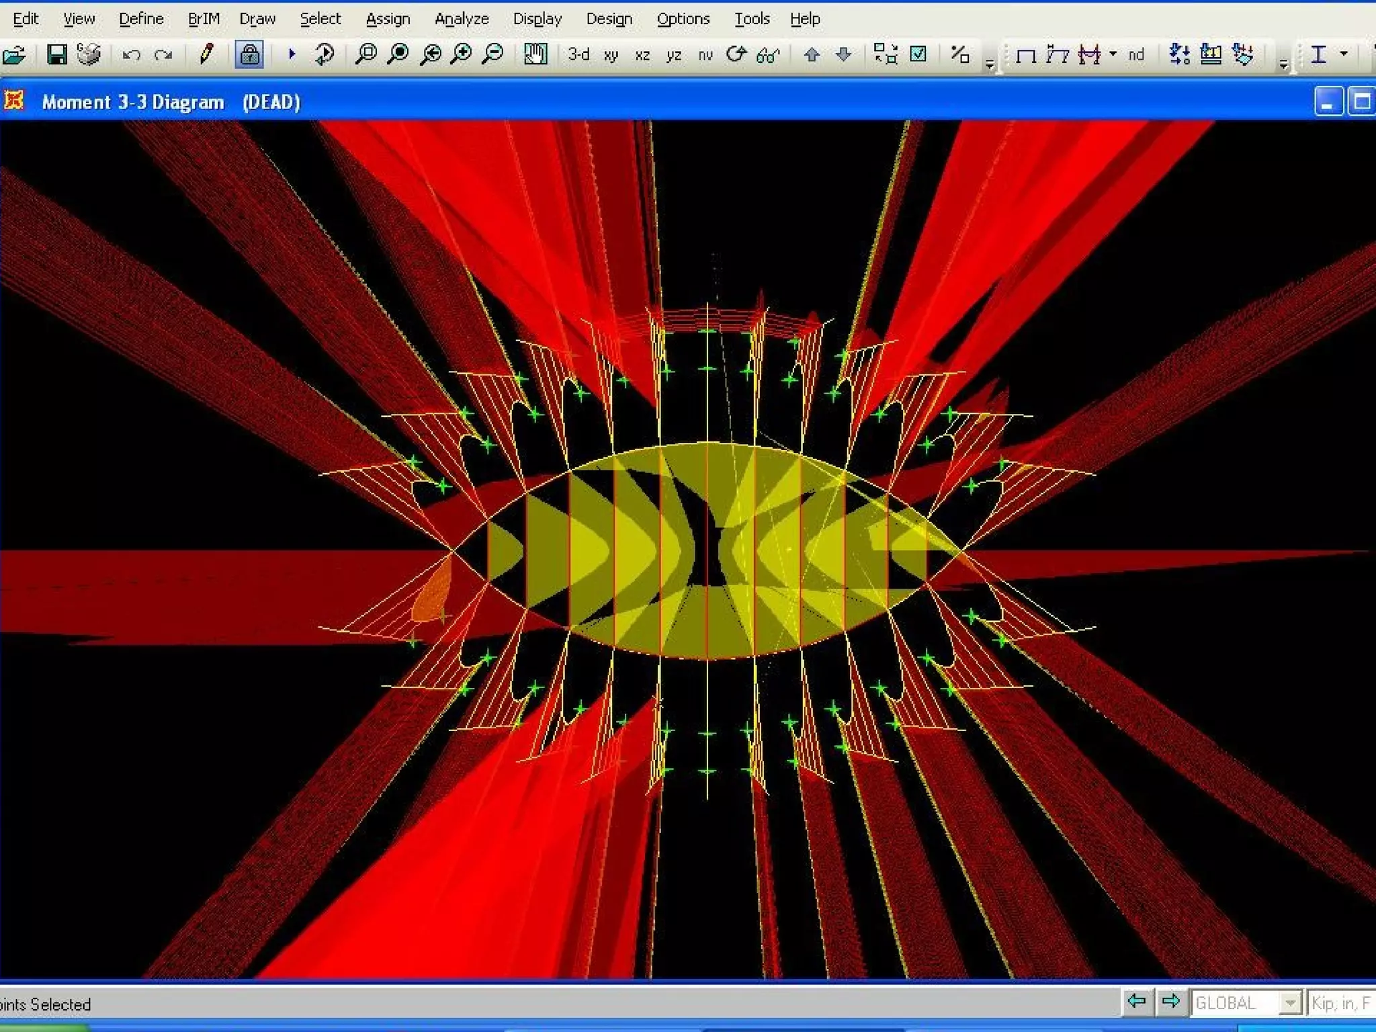Click the Lock/Unlock Model toggle
This screenshot has height=1032, width=1376.
[x=249, y=54]
